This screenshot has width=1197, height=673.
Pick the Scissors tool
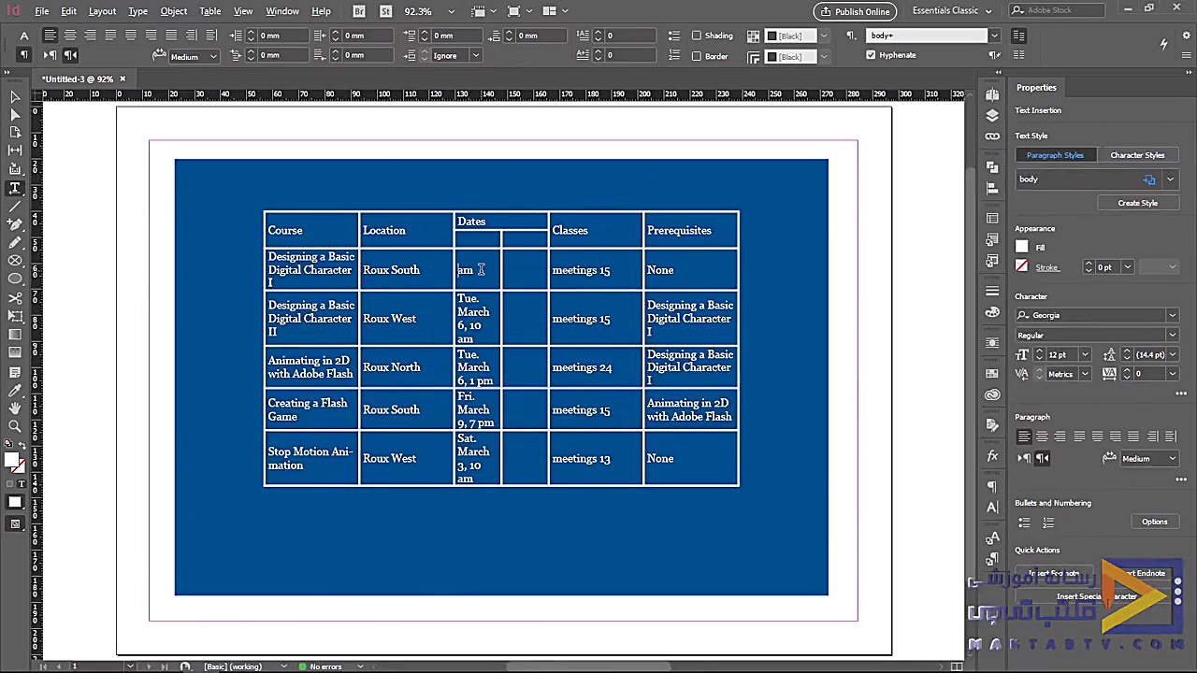[15, 298]
